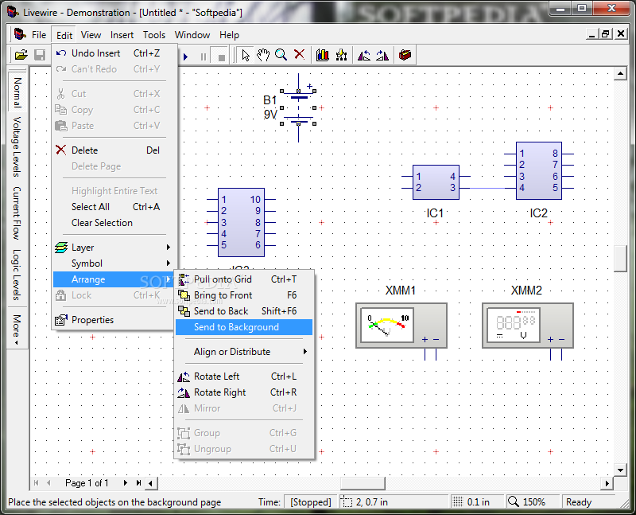636x515 pixels.
Task: Click the [Stopped] time status field
Action: 311,502
